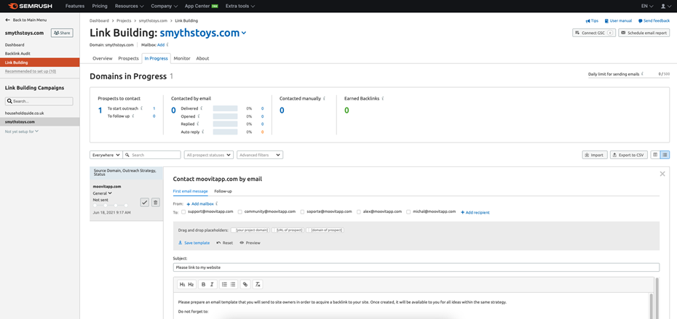Open Extra tools dropdown in top navigation
Image resolution: width=677 pixels, height=319 pixels.
click(240, 6)
